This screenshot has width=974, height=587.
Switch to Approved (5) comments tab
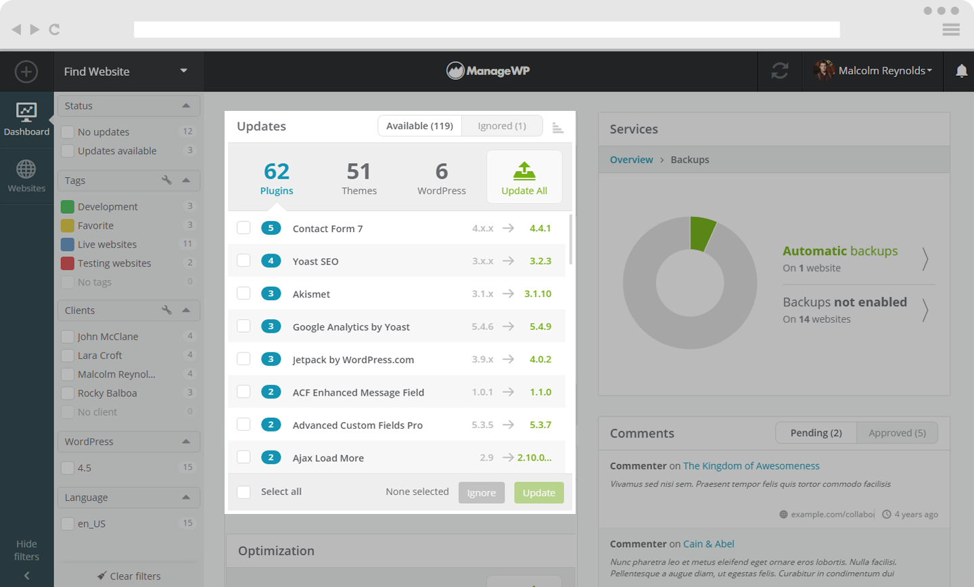coord(897,433)
